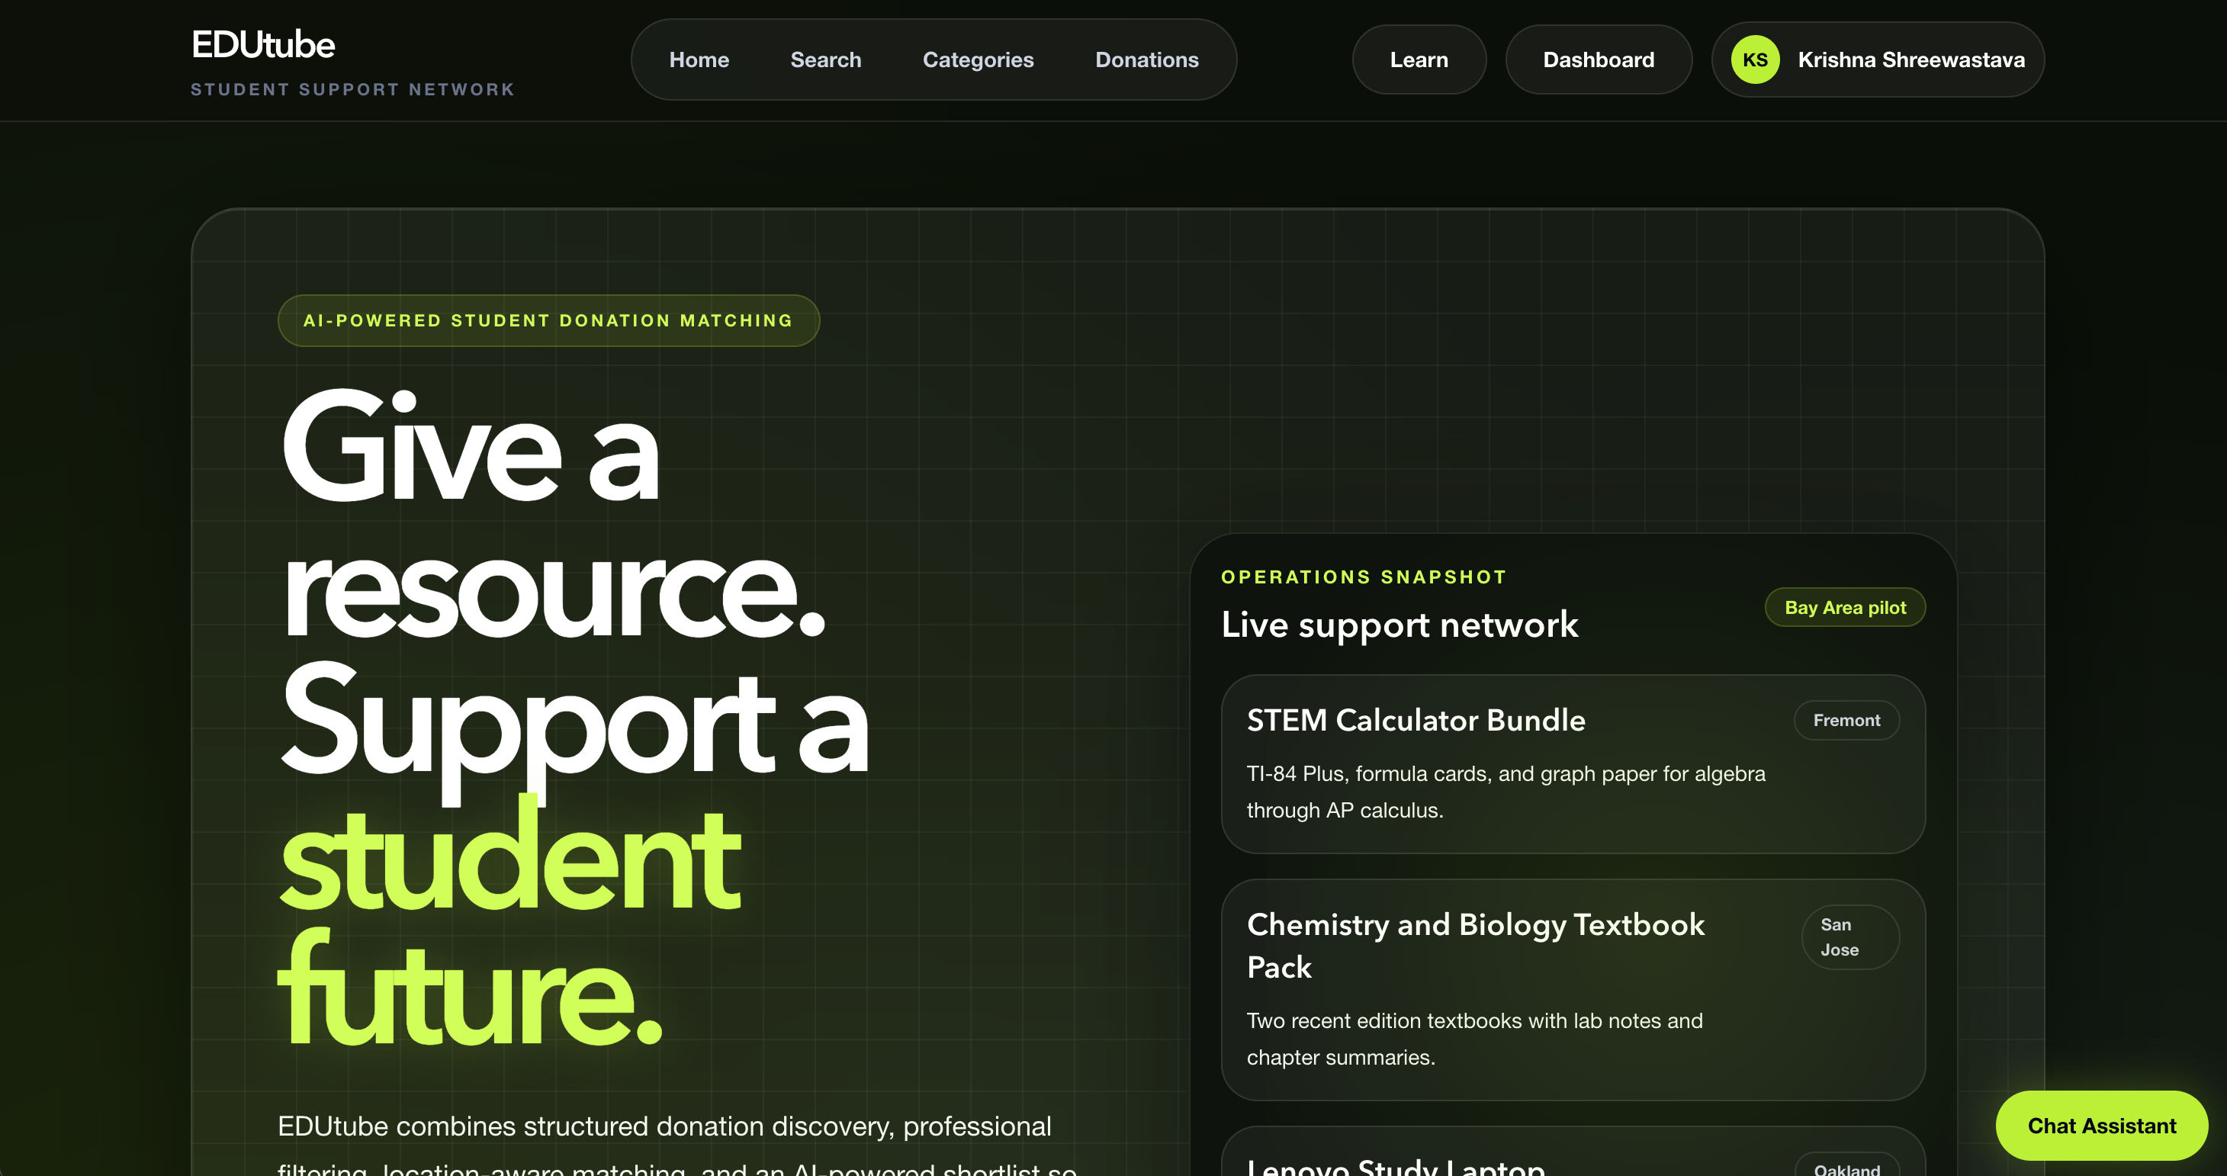This screenshot has width=2227, height=1176.
Task: Navigate to Donations
Action: pyautogui.click(x=1146, y=59)
